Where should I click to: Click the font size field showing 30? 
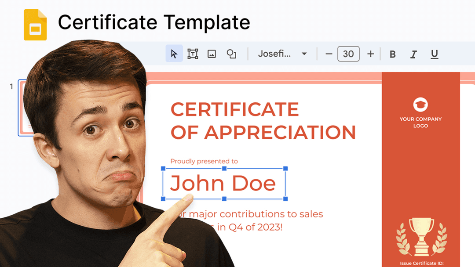(348, 54)
